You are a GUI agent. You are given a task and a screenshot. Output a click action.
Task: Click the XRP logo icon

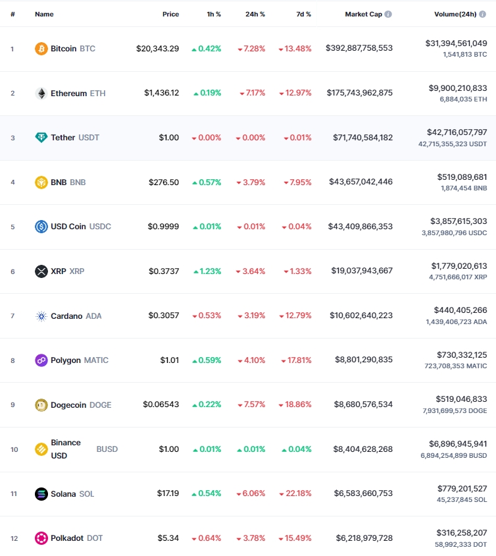point(41,271)
